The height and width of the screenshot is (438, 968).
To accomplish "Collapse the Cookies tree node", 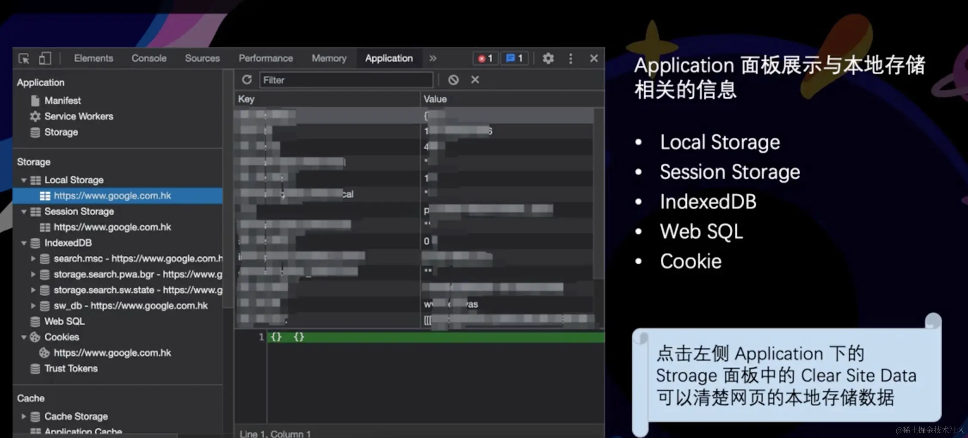I will (24, 337).
